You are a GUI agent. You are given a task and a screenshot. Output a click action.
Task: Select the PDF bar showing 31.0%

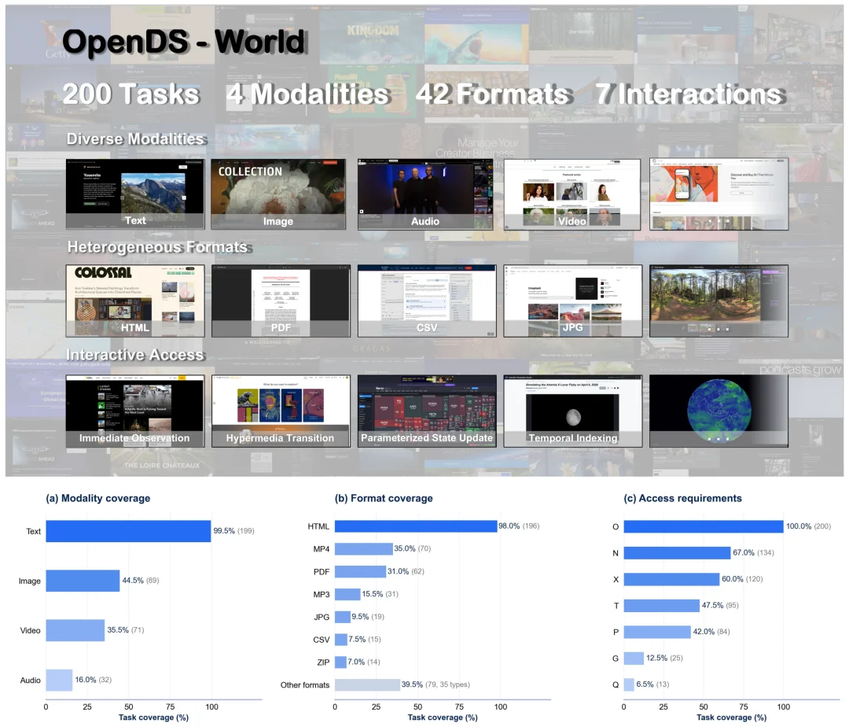point(360,571)
